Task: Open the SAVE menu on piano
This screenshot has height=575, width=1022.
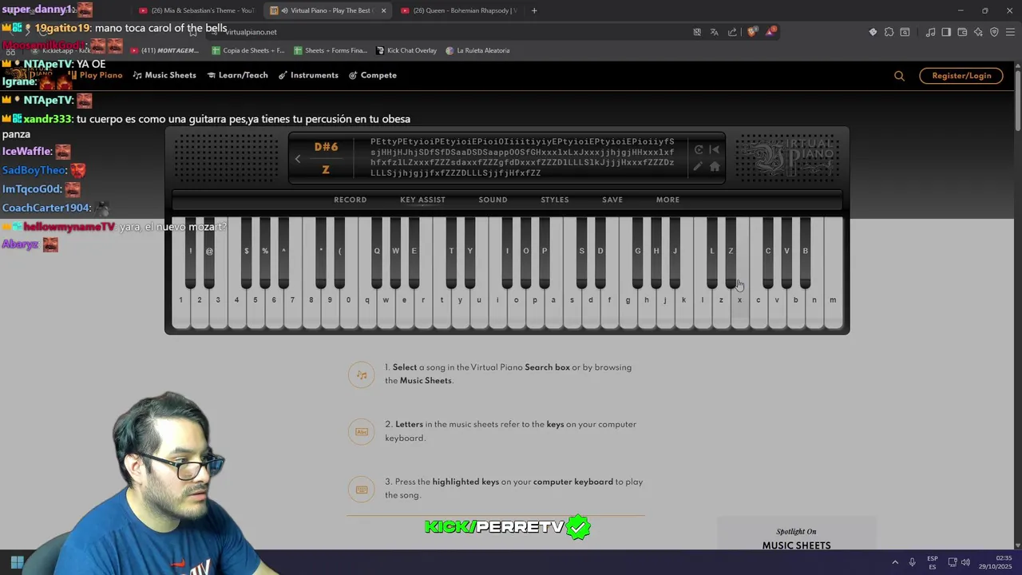Action: coord(612,200)
